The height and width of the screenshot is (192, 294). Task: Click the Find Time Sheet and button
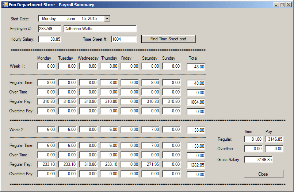(x=169, y=39)
